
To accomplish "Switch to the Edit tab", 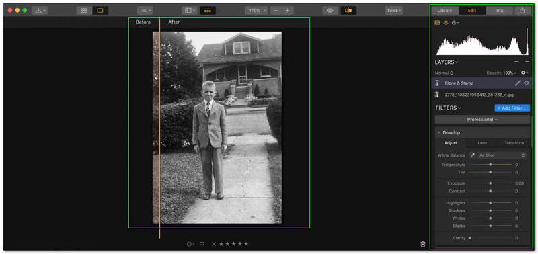I will coord(472,11).
